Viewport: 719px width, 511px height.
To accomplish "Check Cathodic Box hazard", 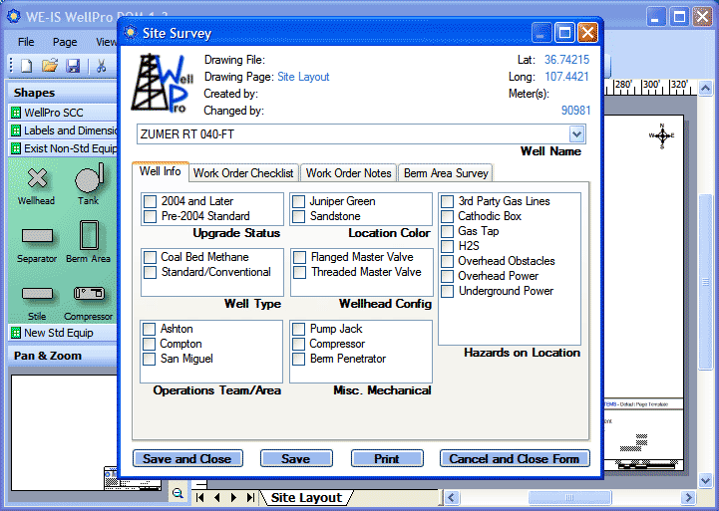I will (447, 216).
